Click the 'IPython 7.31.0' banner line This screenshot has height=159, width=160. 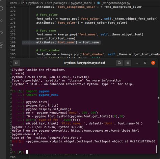[73, 84]
